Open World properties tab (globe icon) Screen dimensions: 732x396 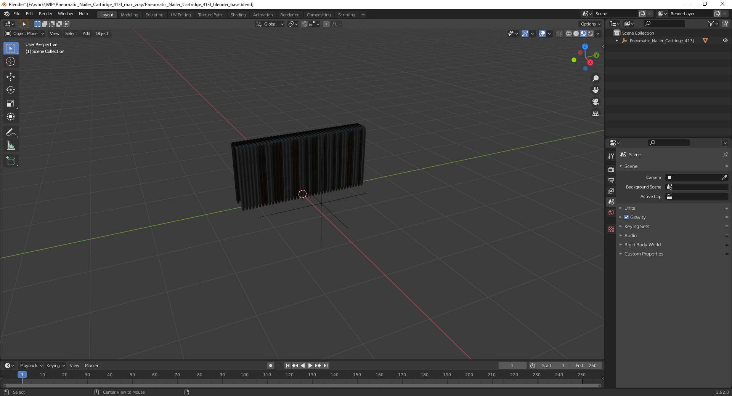tap(611, 212)
